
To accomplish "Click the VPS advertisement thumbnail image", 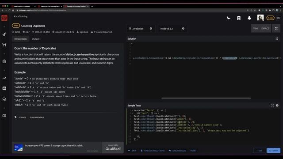I will point(19,148).
